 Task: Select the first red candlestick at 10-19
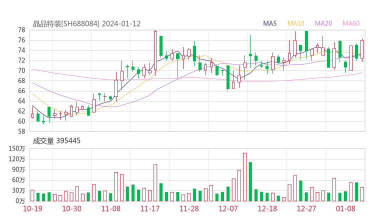[32, 115]
